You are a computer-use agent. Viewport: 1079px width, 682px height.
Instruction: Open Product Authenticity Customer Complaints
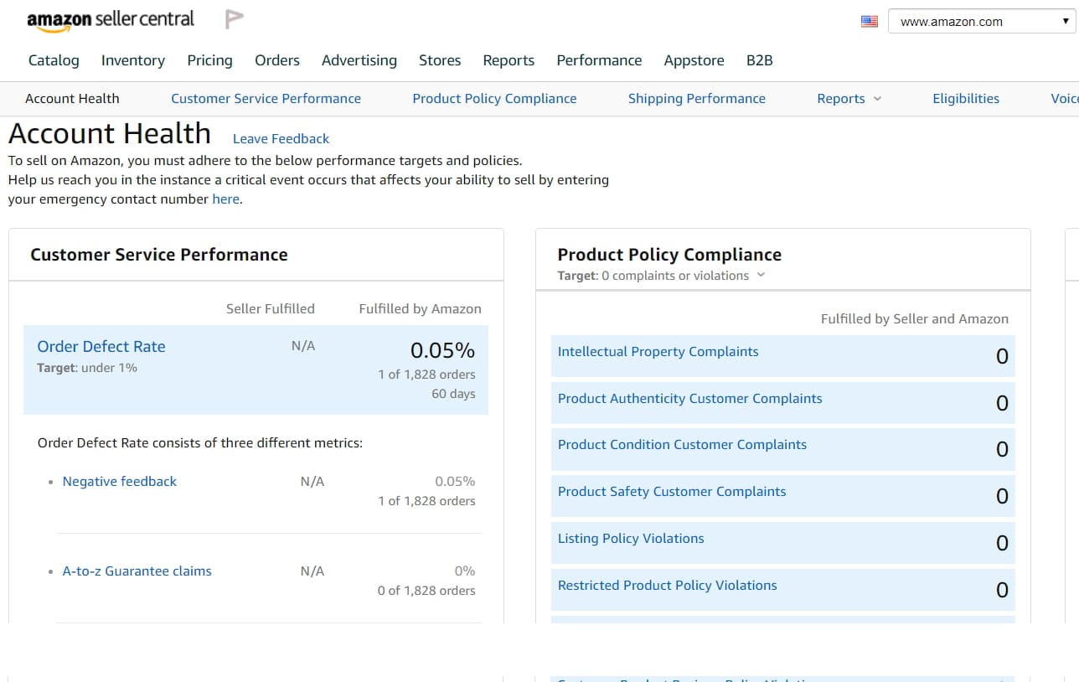(x=689, y=399)
